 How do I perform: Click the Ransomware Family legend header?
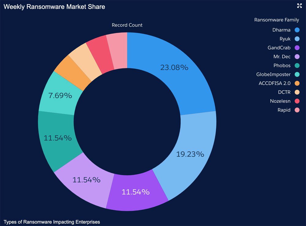coord(277,20)
